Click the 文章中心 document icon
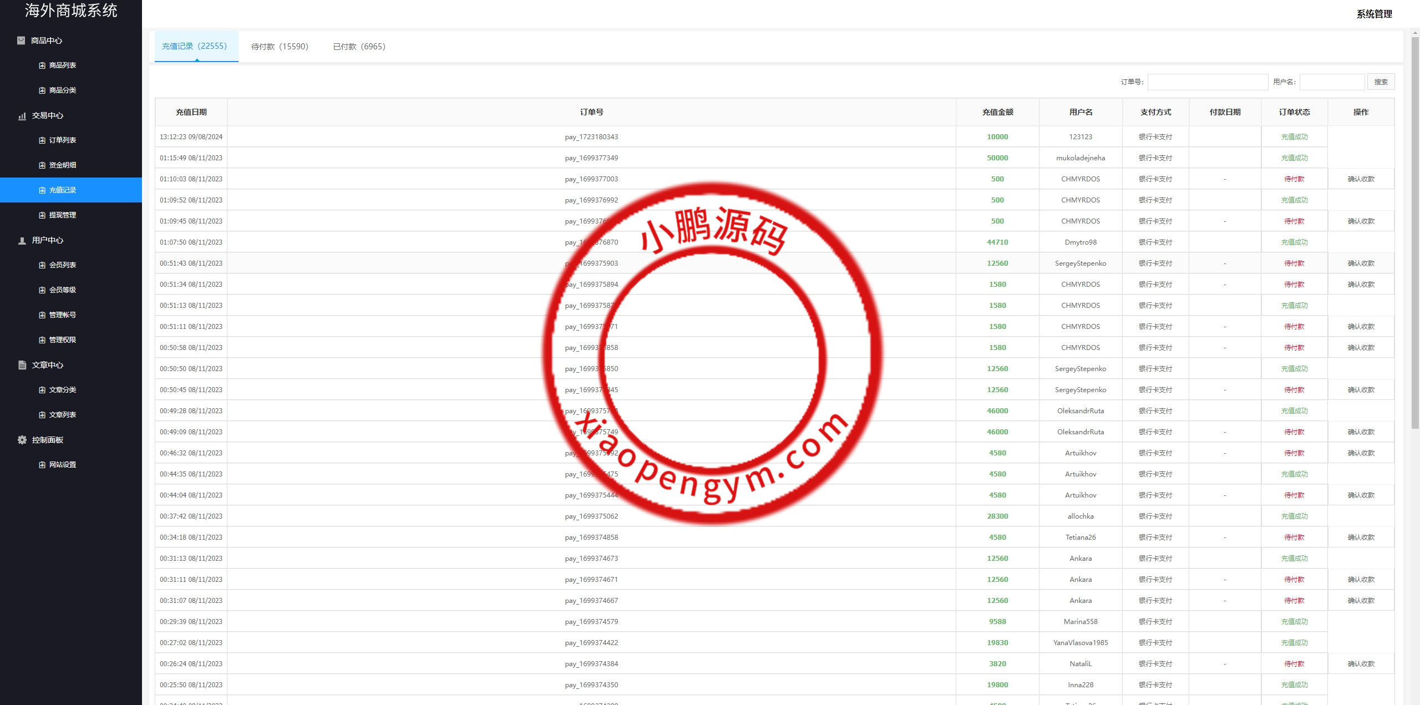Viewport: 1420px width, 705px height. click(x=22, y=365)
